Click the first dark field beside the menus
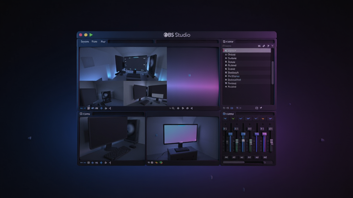353x198 pixels. (x=131, y=42)
